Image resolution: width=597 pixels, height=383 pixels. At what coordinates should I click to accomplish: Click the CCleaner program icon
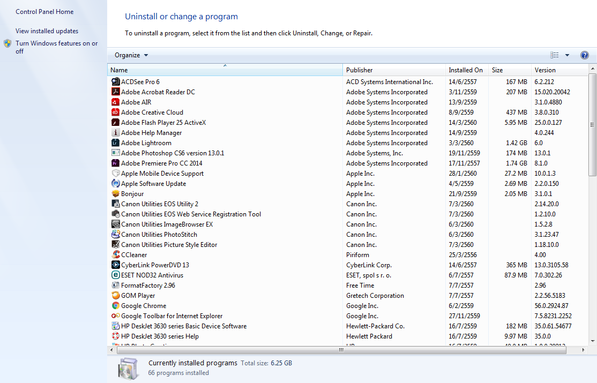point(115,254)
